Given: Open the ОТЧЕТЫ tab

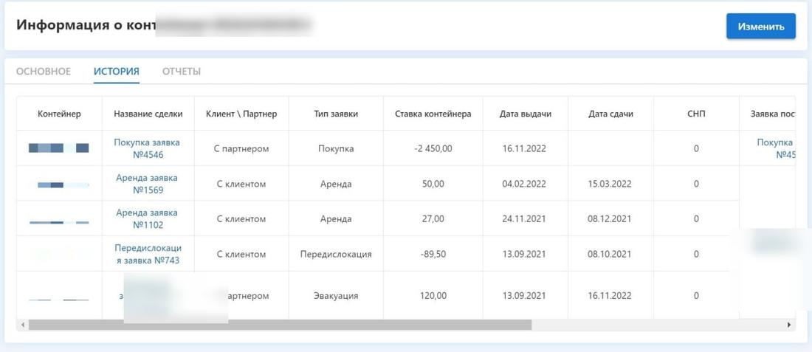Looking at the screenshot, I should click(x=182, y=72).
